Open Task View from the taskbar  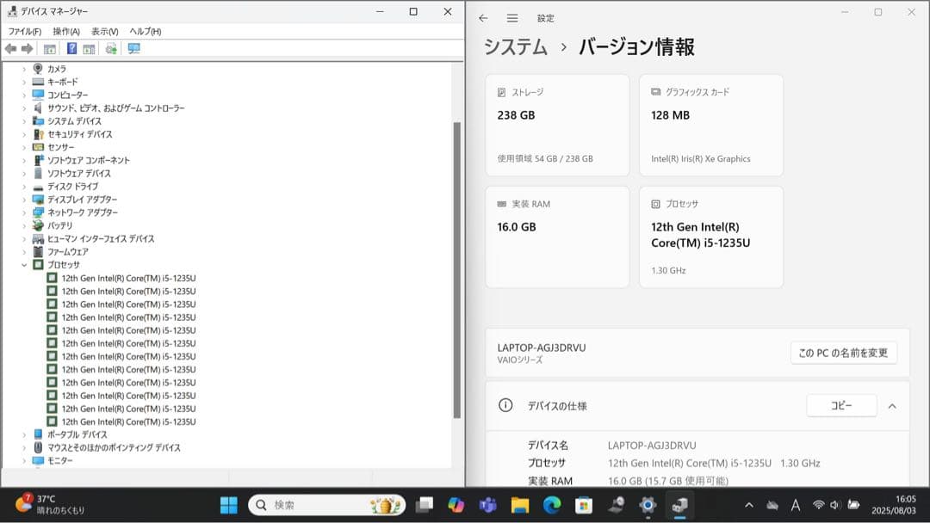click(x=424, y=505)
